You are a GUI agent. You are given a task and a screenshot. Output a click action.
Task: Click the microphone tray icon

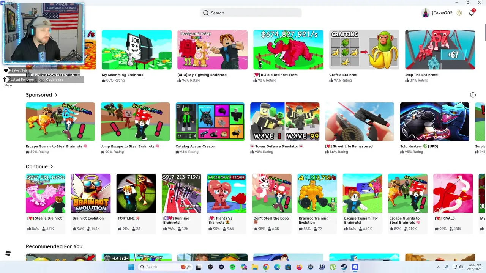[447, 267]
